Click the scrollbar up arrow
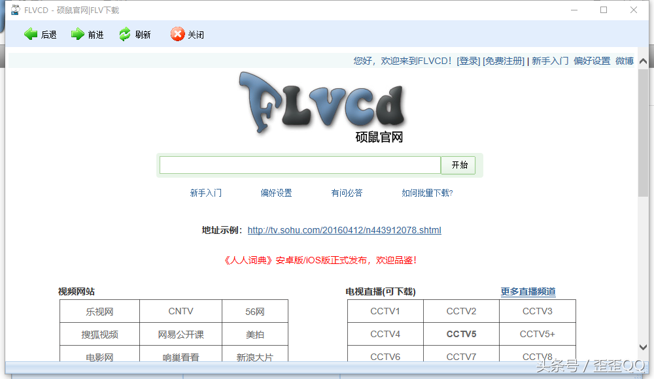 [x=643, y=61]
